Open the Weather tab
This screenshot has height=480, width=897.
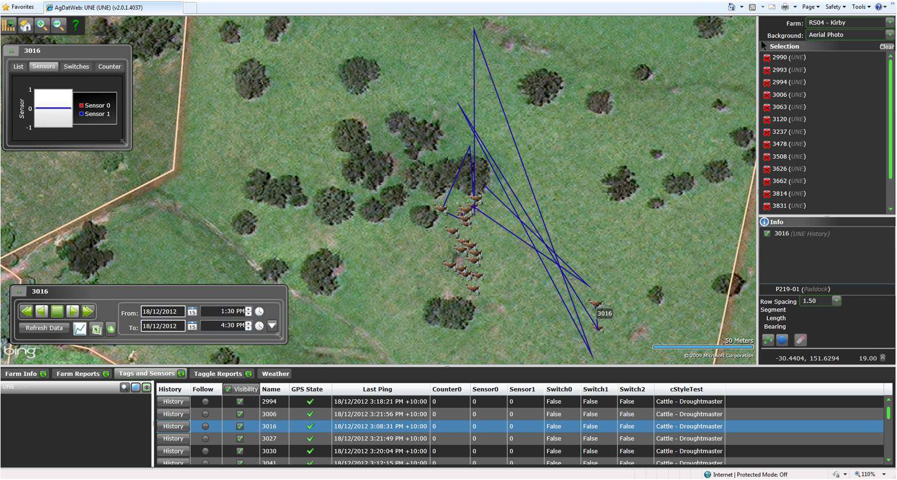275,374
